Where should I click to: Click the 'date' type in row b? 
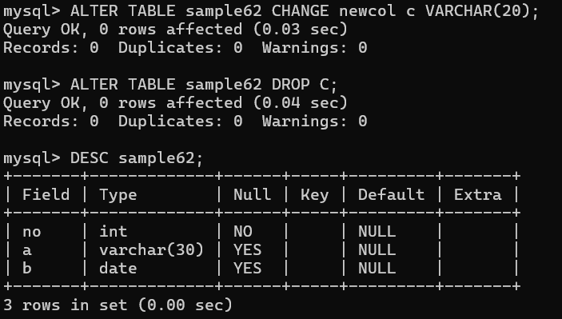pos(118,268)
